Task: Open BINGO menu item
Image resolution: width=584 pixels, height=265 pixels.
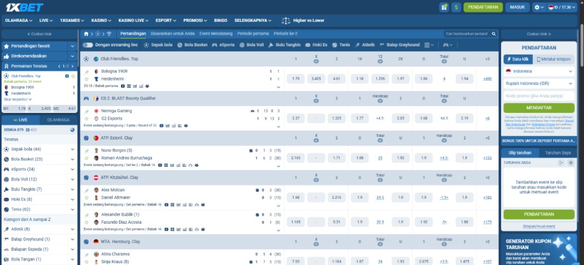Action: tap(220, 21)
